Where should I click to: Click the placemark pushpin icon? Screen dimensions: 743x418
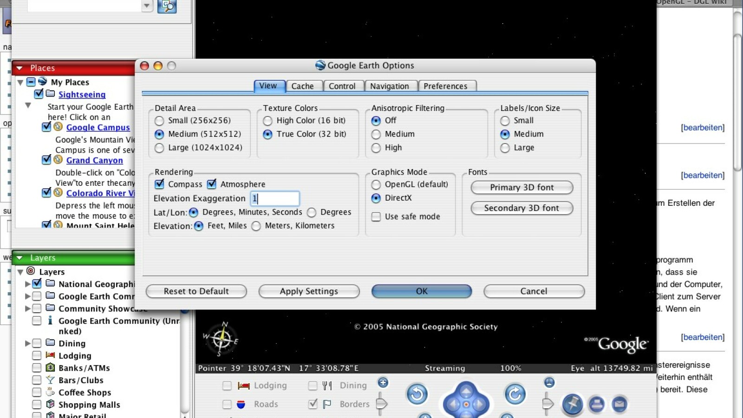click(573, 404)
